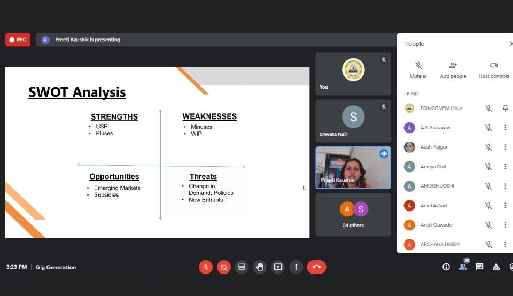Select Preeti Kaushik's video tile
The image size is (513, 296).
tap(353, 168)
